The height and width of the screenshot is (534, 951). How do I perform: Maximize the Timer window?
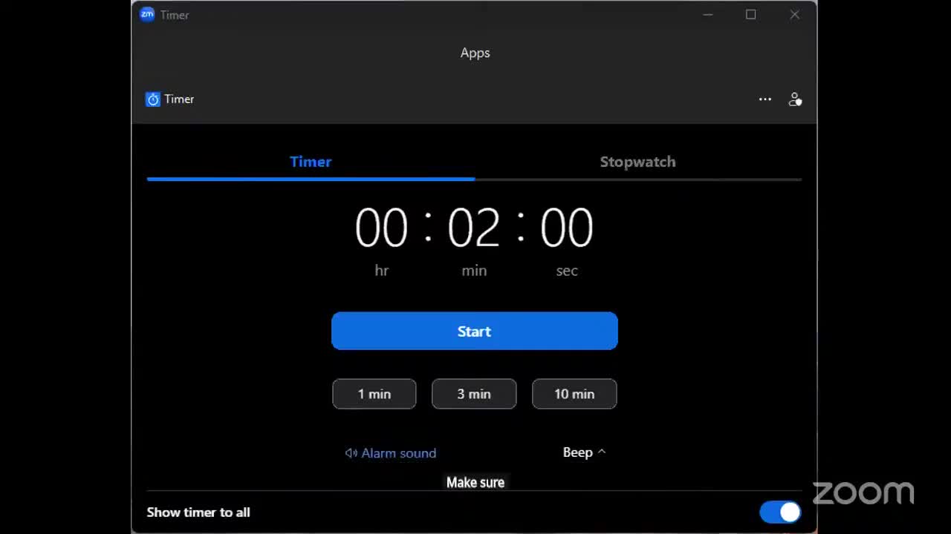[751, 15]
